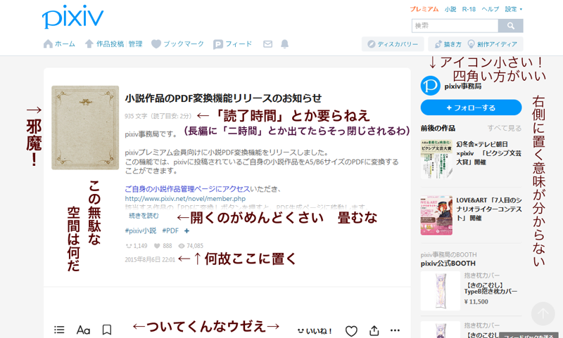Expand 続きを読む to read more

[x=144, y=216]
